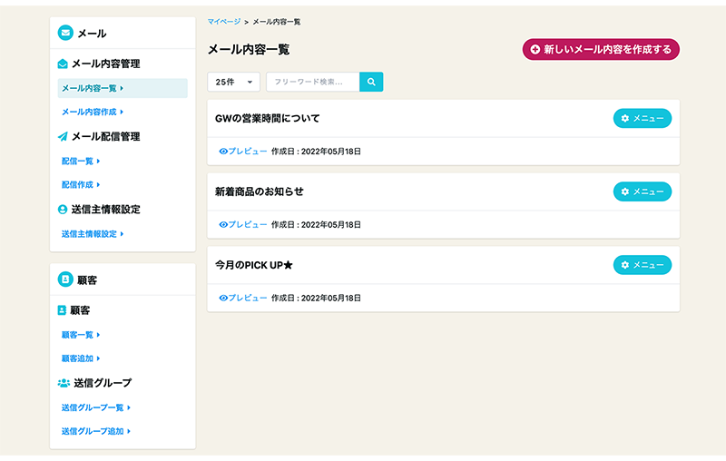The image size is (726, 461).
Task: Click the person icon next to 送信主情報設定
Action: click(x=63, y=210)
